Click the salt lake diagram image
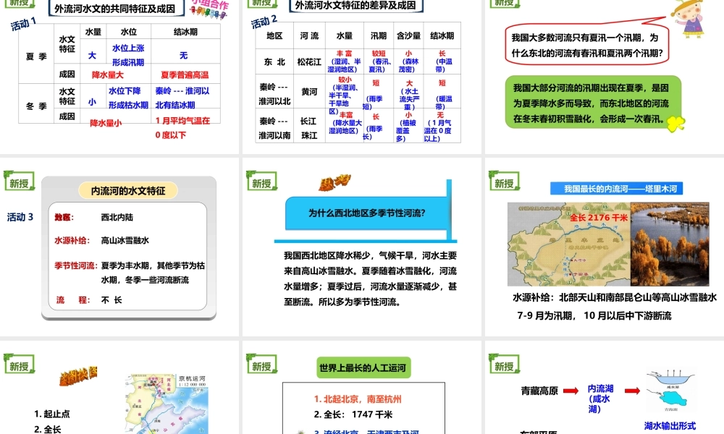The width and height of the screenshot is (724, 434). [670, 391]
